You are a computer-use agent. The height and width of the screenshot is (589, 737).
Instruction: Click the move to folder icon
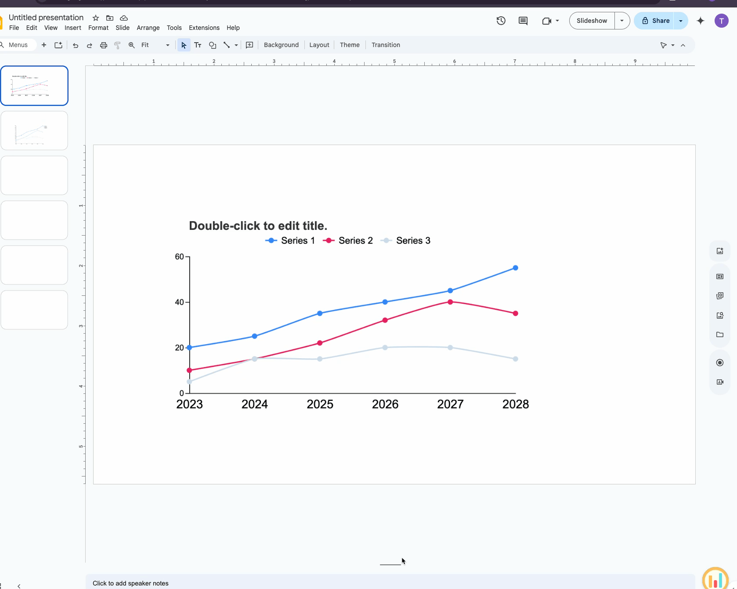tap(110, 18)
